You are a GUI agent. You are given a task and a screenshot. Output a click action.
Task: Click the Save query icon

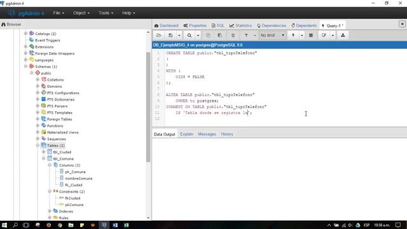click(170, 36)
